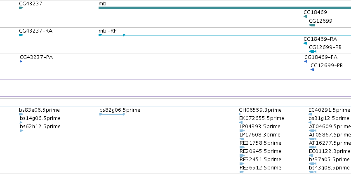
Task: Click the AT04609.5prime EST glyph
Action: pos(313,131)
